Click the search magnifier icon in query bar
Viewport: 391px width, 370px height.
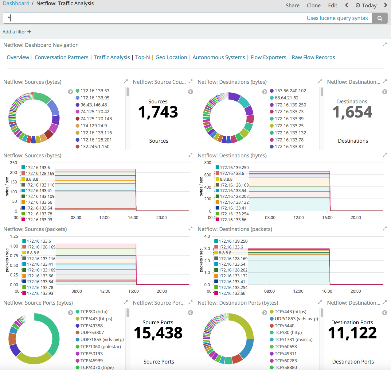380,18
